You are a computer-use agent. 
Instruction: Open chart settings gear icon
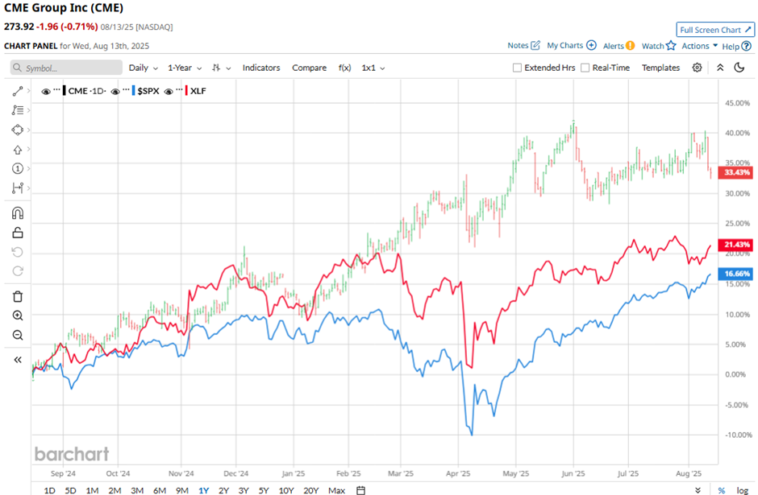click(x=697, y=68)
